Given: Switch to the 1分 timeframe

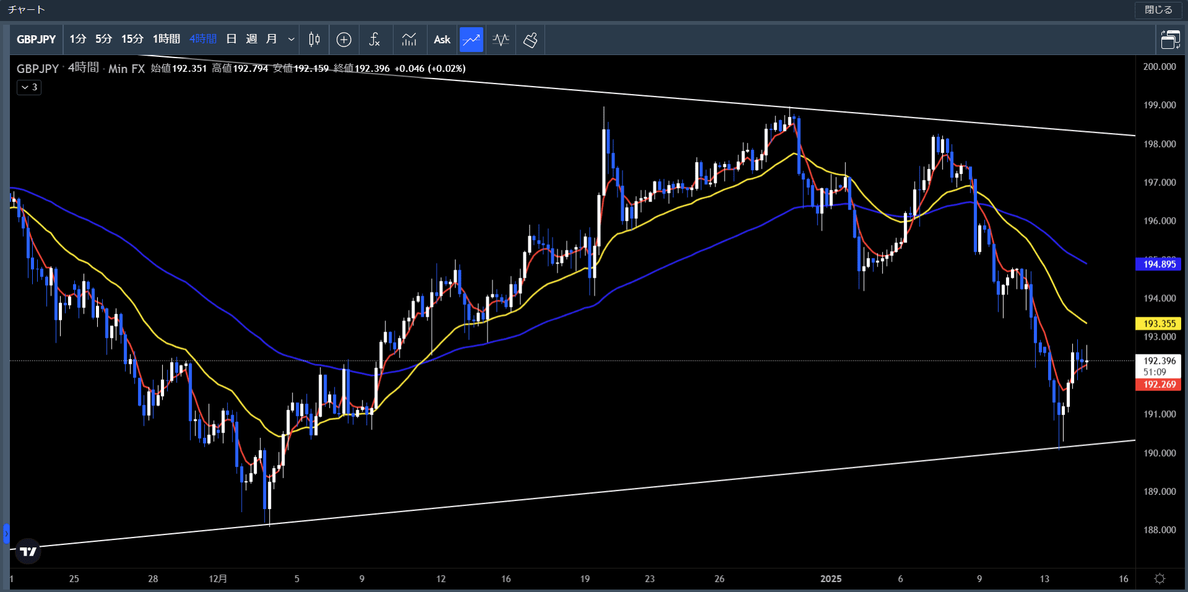Looking at the screenshot, I should (x=78, y=39).
